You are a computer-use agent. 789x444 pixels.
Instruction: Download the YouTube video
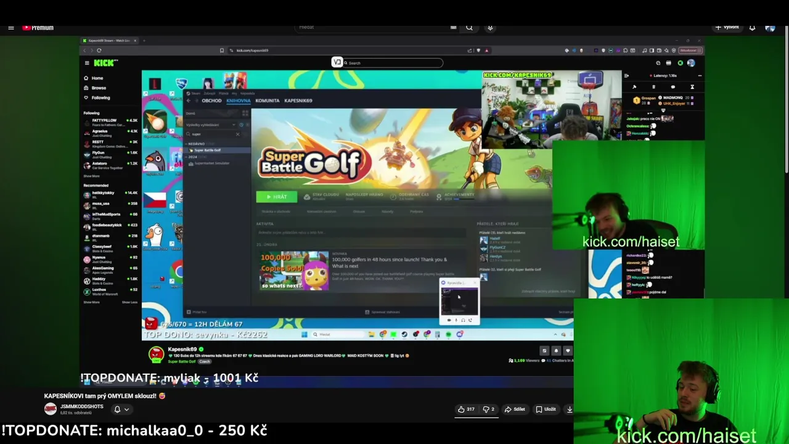point(569,409)
